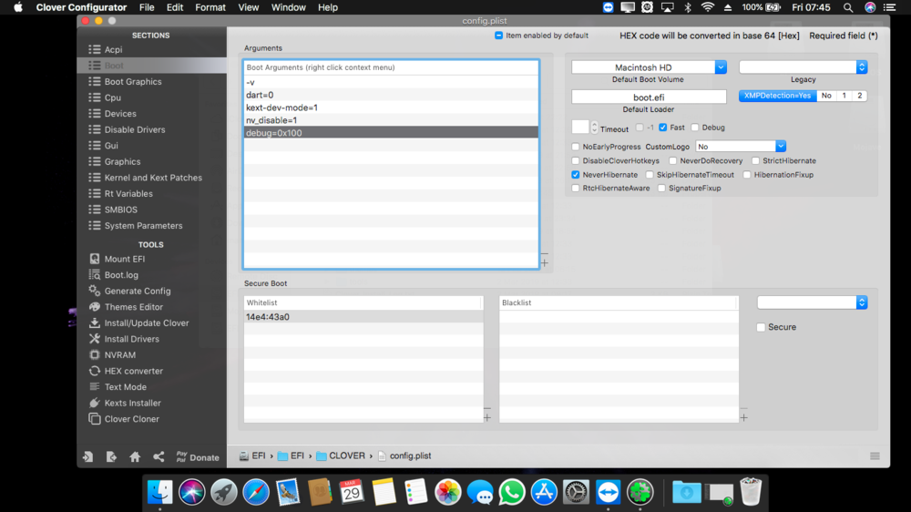Uncheck NeverHibernate option
This screenshot has width=911, height=512.
click(x=576, y=175)
